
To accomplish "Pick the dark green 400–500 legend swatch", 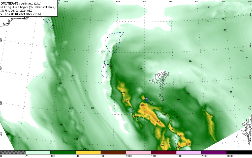I will point(63,152).
